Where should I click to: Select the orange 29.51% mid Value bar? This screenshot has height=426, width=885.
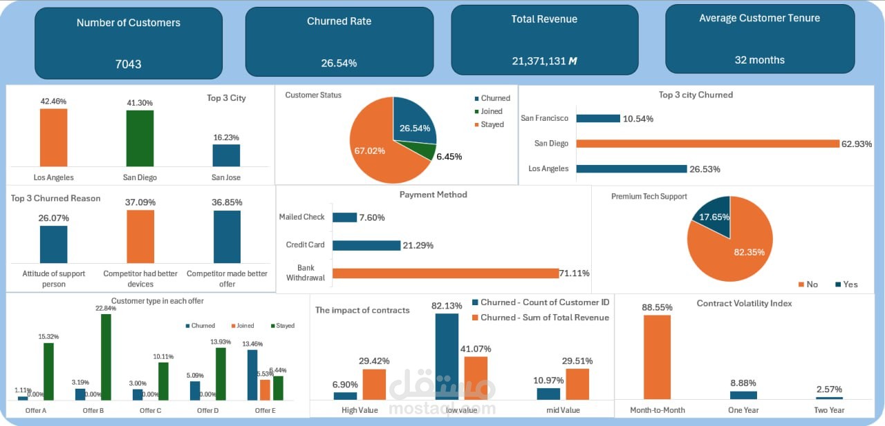[x=577, y=384]
